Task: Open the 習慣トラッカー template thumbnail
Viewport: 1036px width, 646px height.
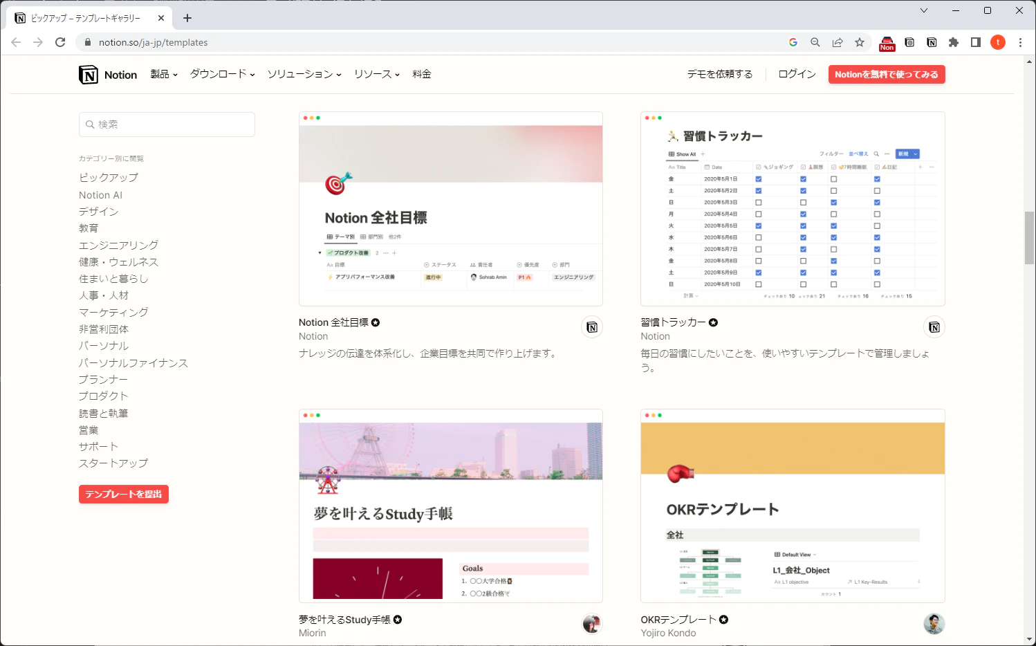Action: (x=793, y=209)
